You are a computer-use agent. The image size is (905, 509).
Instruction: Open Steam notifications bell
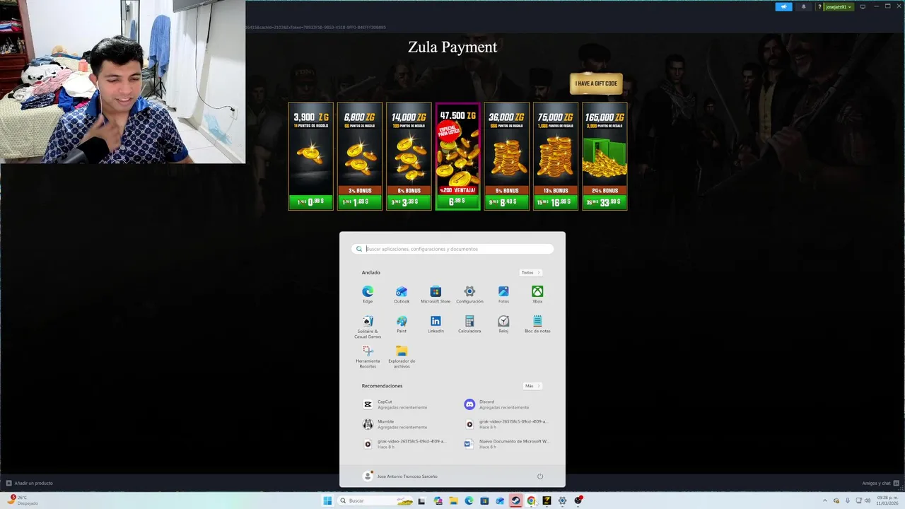[804, 6]
